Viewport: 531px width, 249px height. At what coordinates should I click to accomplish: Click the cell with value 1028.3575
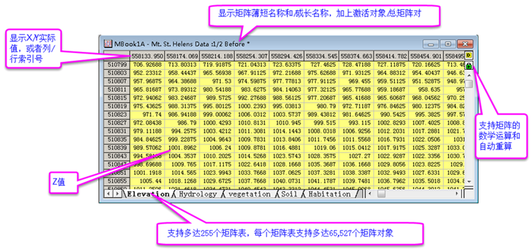tap(322, 156)
